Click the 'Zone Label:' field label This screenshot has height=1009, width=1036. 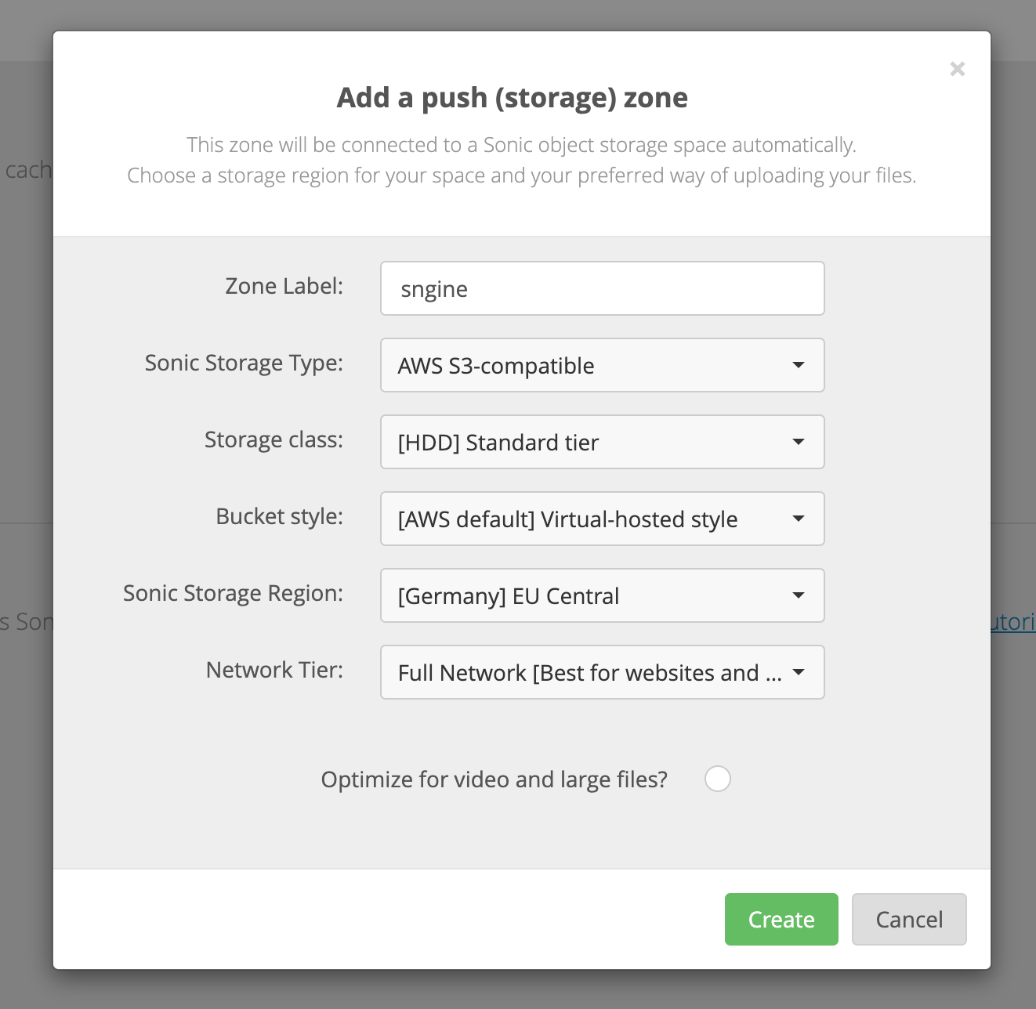[x=284, y=286]
